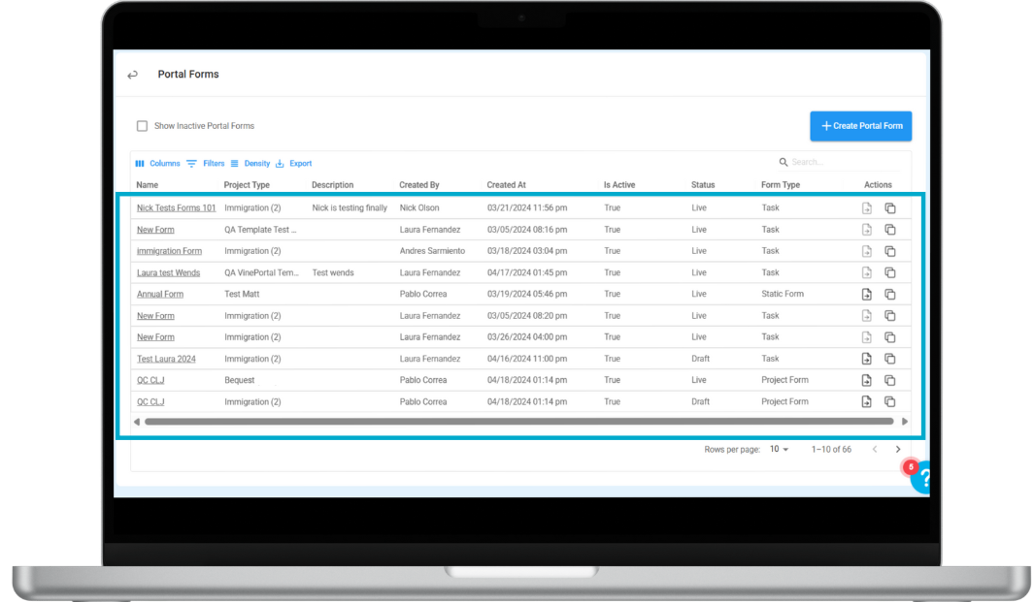Click Create Portal Form button
Image resolution: width=1034 pixels, height=602 pixels.
860,126
